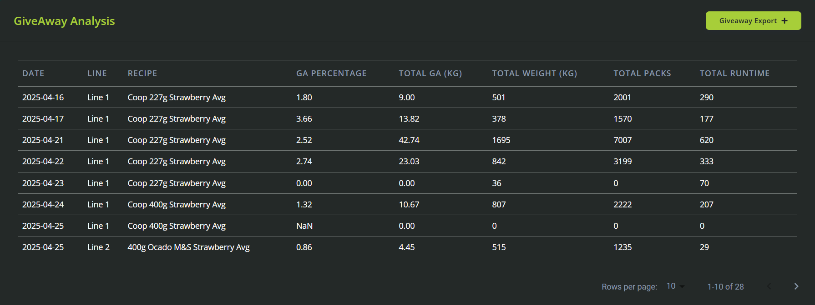The height and width of the screenshot is (305, 815).
Task: Click the previous page arrow
Action: [x=769, y=286]
